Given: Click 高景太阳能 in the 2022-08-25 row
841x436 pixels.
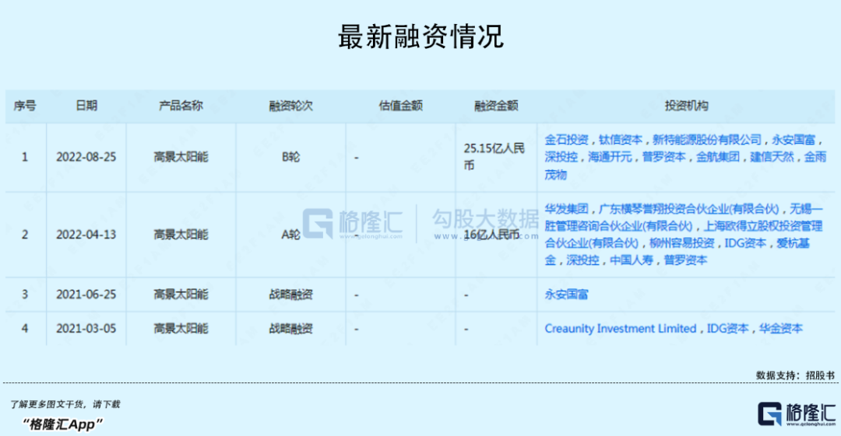Looking at the screenshot, I should 181,157.
